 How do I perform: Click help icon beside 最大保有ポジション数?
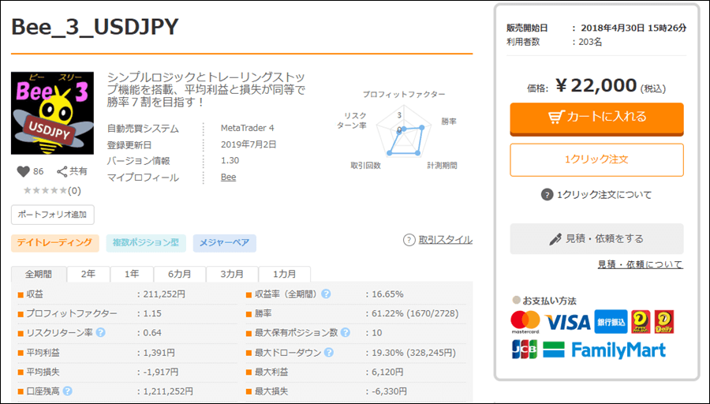(x=344, y=332)
